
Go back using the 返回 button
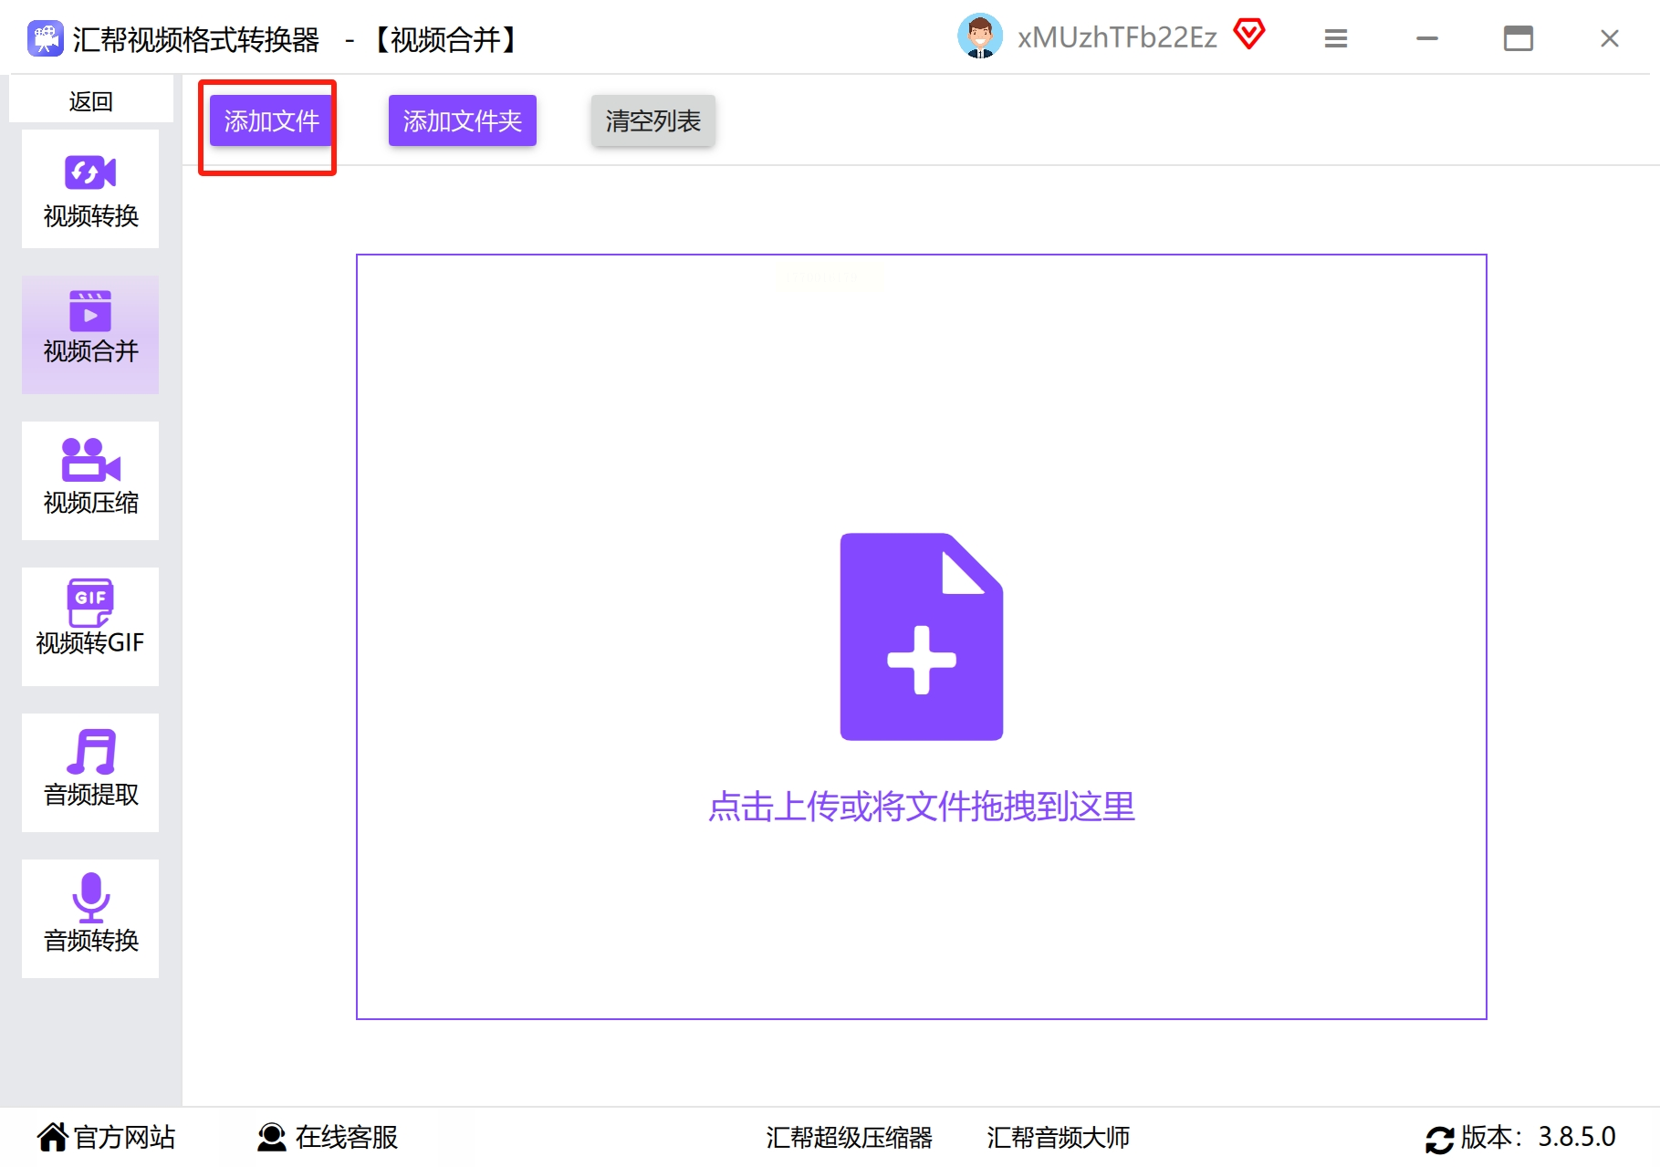(90, 100)
